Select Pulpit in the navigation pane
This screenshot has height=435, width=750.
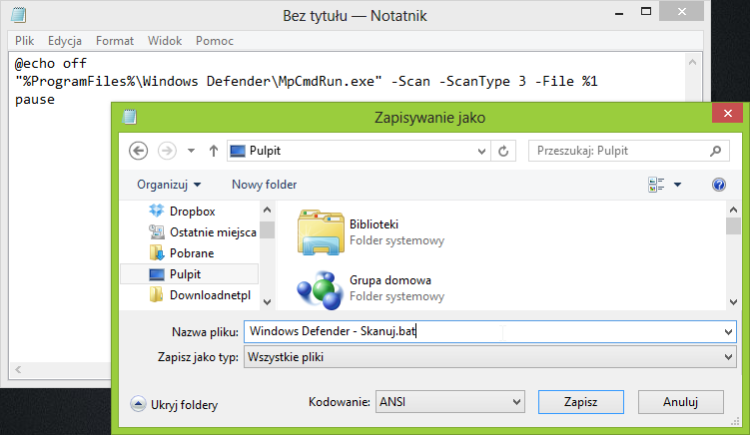(190, 274)
